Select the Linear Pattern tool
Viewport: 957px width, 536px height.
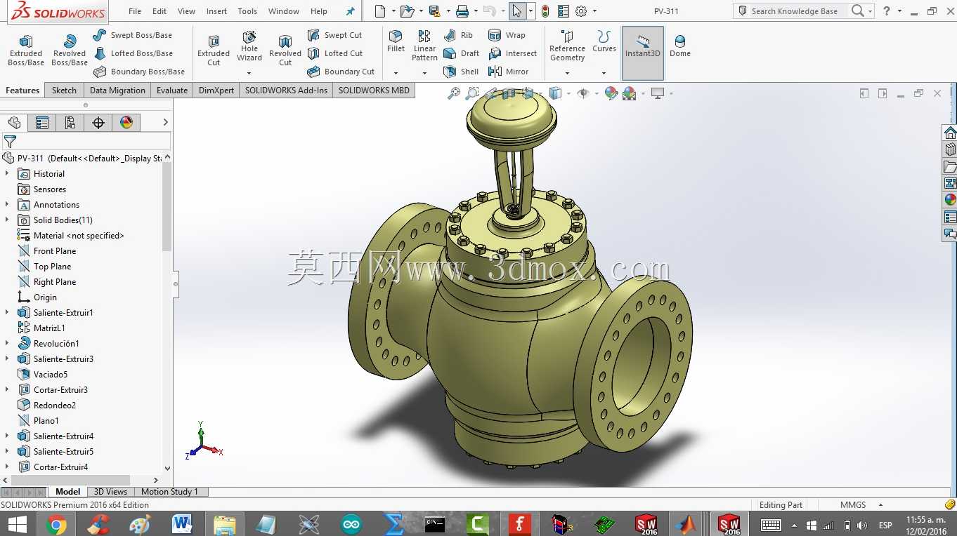424,46
